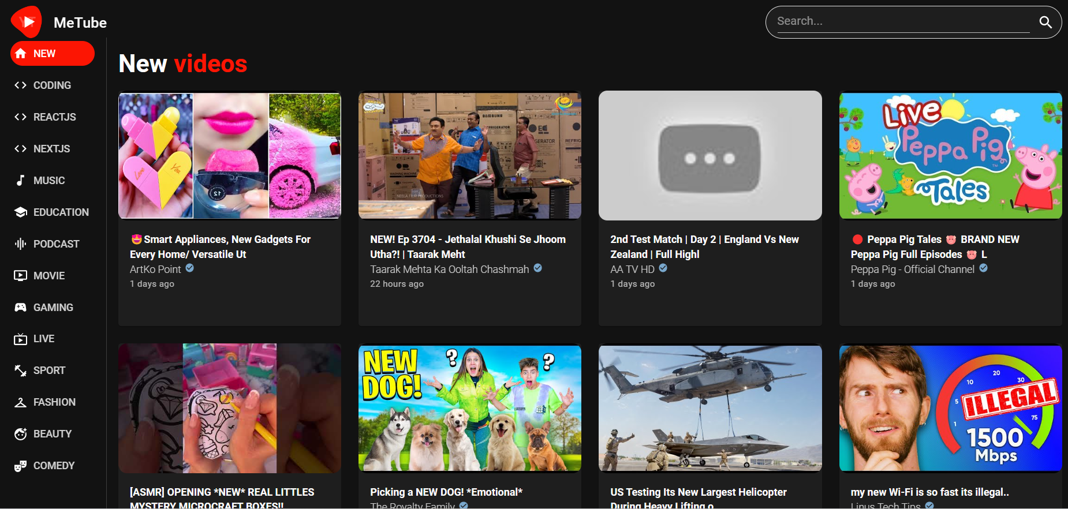Viewport: 1068px width, 509px height.
Task: Open Smart Appliances New Gadgets video title
Action: coord(220,247)
